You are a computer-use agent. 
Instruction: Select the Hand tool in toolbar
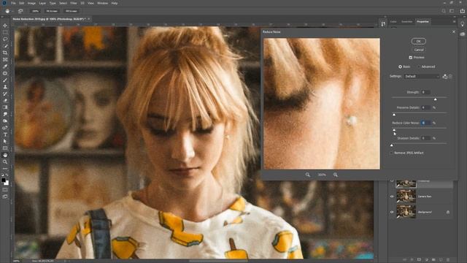point(5,155)
